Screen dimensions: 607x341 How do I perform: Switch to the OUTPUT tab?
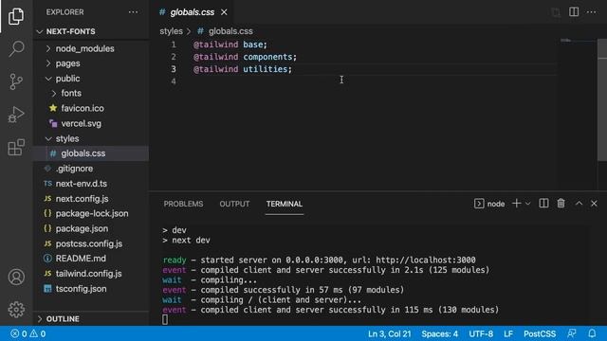click(234, 204)
